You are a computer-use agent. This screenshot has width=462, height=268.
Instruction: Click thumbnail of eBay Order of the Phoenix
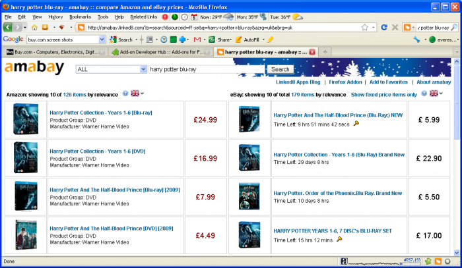[249, 196]
